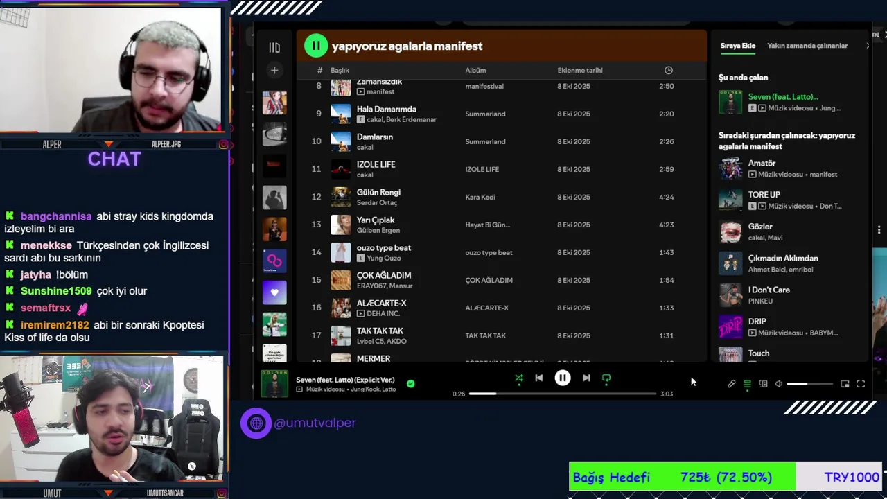Skip to previous track
Image resolution: width=887 pixels, height=499 pixels.
539,378
